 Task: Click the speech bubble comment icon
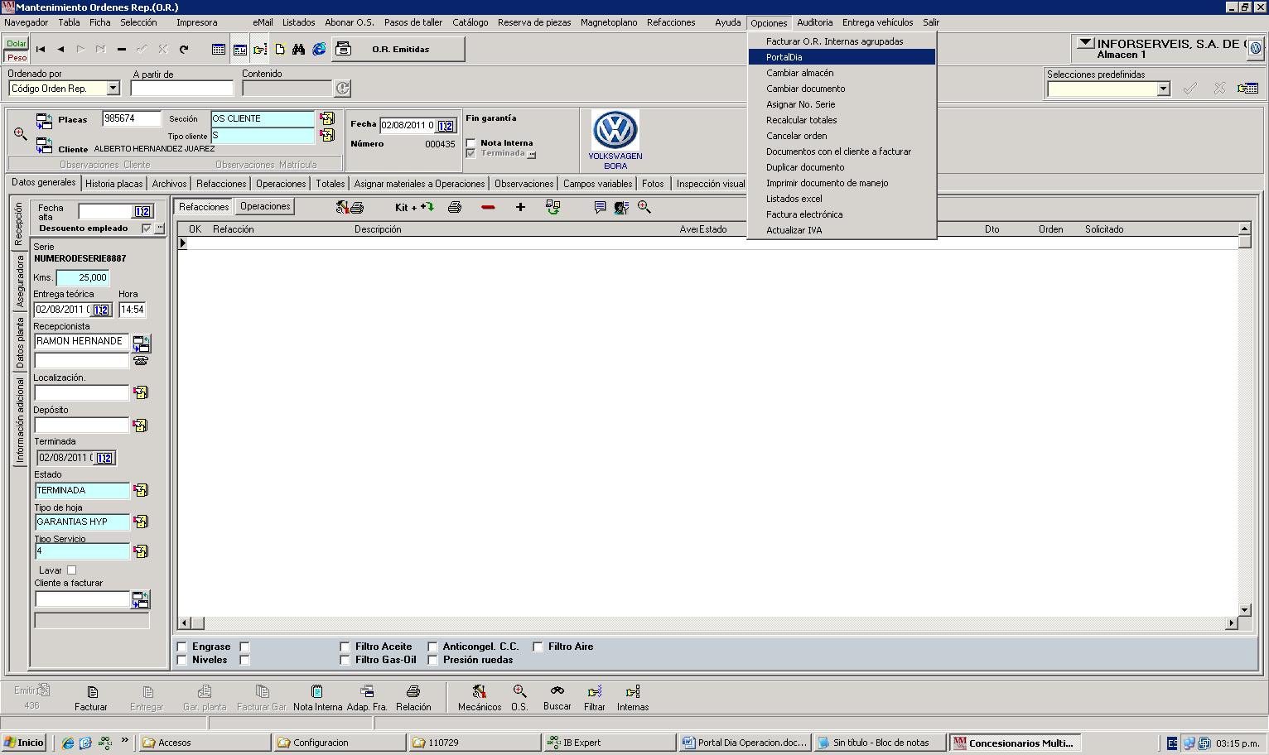click(x=600, y=207)
